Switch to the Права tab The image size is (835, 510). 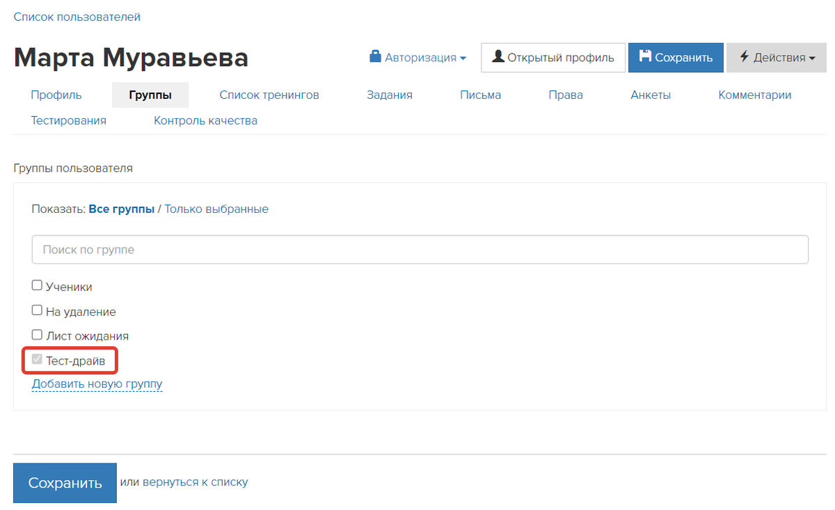[x=566, y=95]
